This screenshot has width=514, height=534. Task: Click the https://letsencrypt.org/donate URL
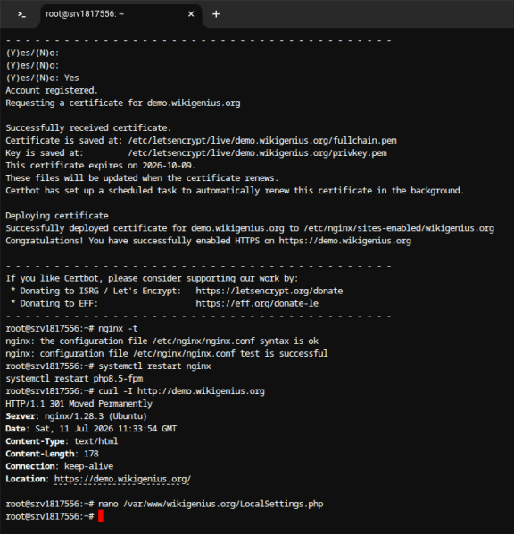pos(269,291)
